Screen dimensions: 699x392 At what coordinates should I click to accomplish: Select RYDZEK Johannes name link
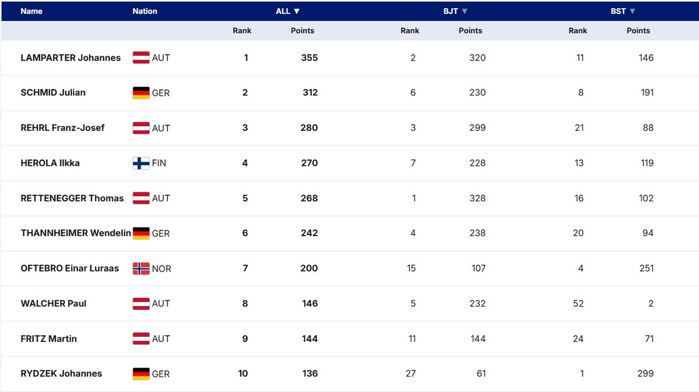click(x=61, y=373)
